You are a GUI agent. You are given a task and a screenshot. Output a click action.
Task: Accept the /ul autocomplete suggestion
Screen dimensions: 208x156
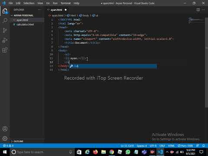[113, 66]
